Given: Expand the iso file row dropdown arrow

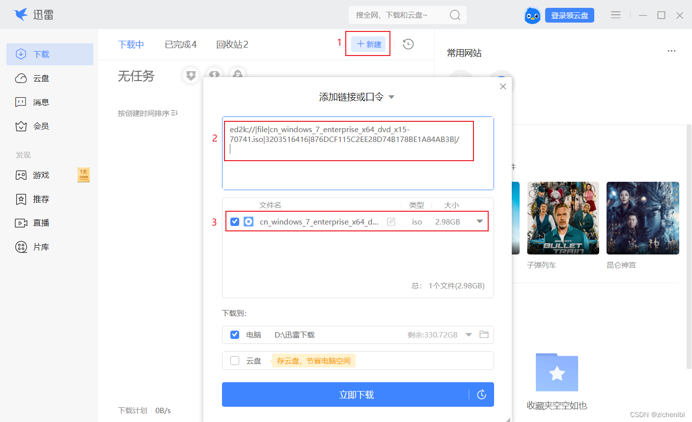Looking at the screenshot, I should pos(480,222).
